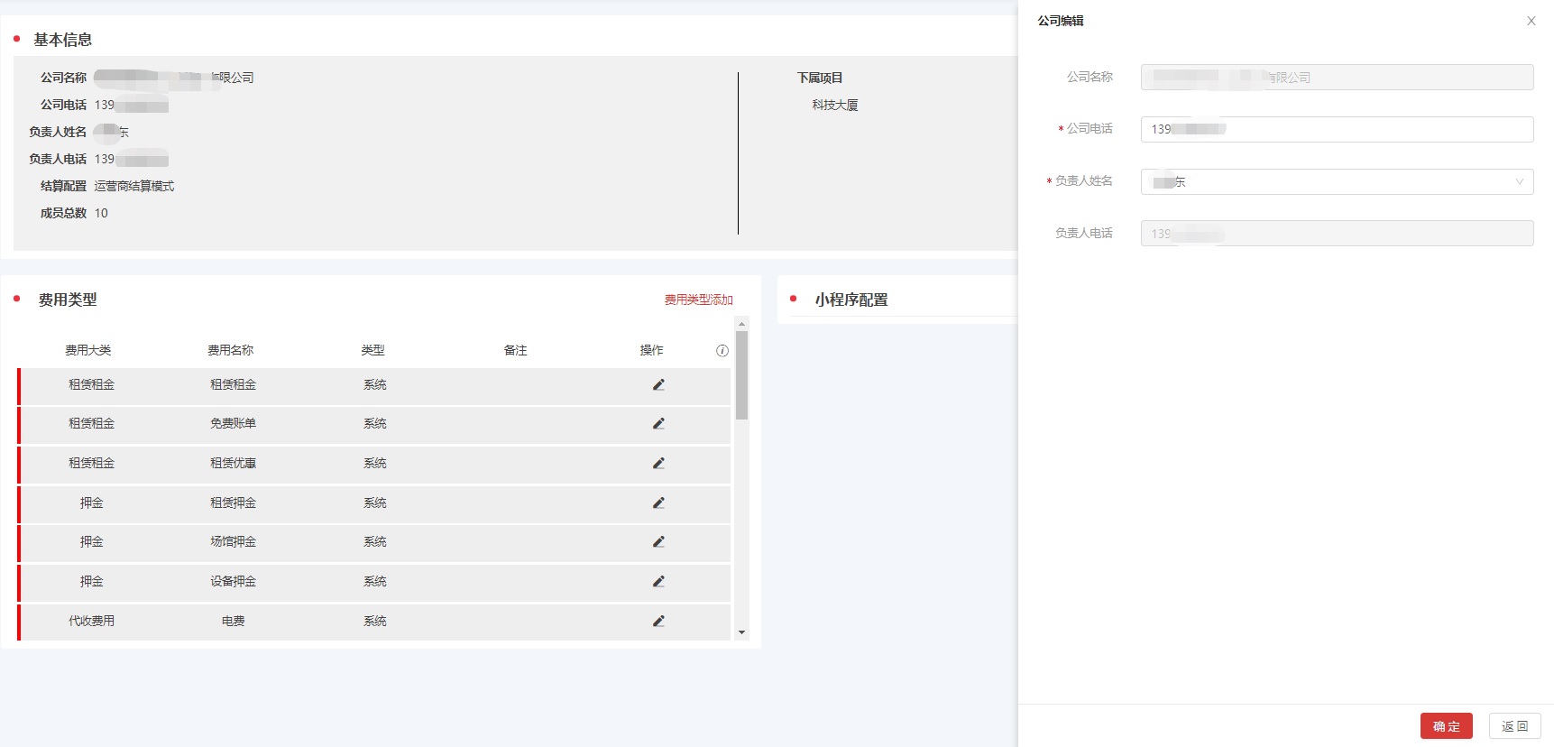This screenshot has height=747, width=1554.
Task: Select the 科技大厦 subordinate project
Action: click(834, 106)
